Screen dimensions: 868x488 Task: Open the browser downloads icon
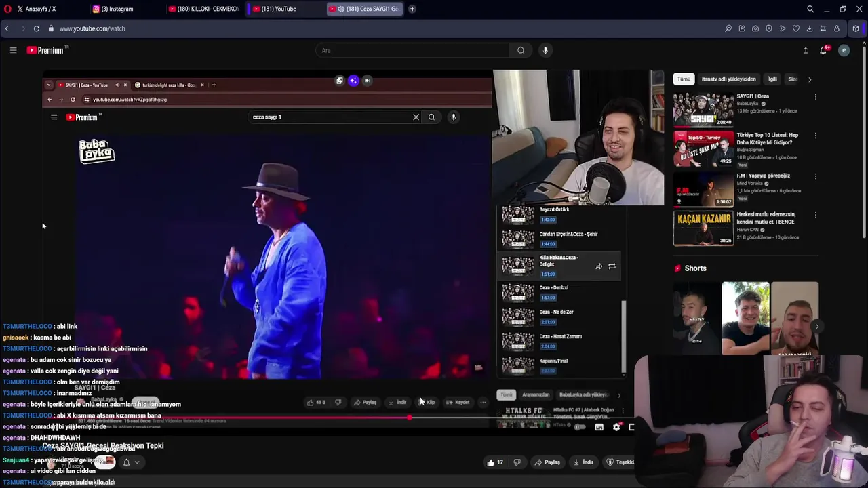click(x=810, y=28)
